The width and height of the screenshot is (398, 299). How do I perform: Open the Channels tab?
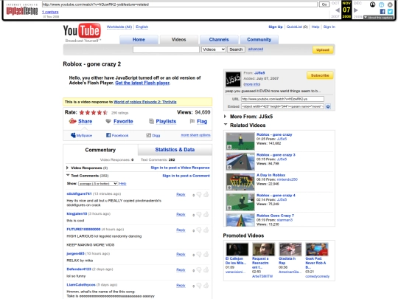click(x=219, y=40)
